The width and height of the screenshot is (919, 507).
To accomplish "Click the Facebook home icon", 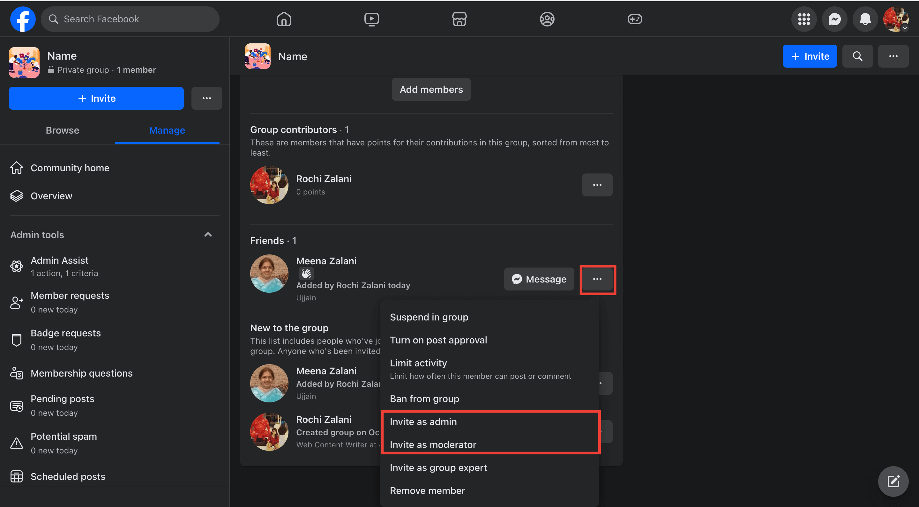I will click(x=284, y=19).
